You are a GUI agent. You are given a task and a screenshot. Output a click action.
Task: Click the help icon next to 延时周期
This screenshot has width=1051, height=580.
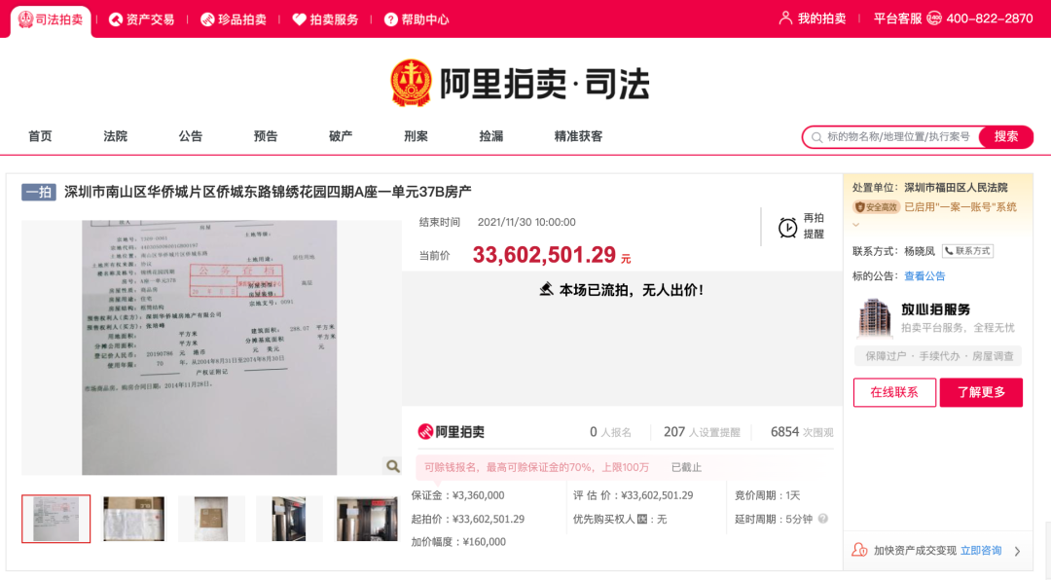(x=823, y=519)
